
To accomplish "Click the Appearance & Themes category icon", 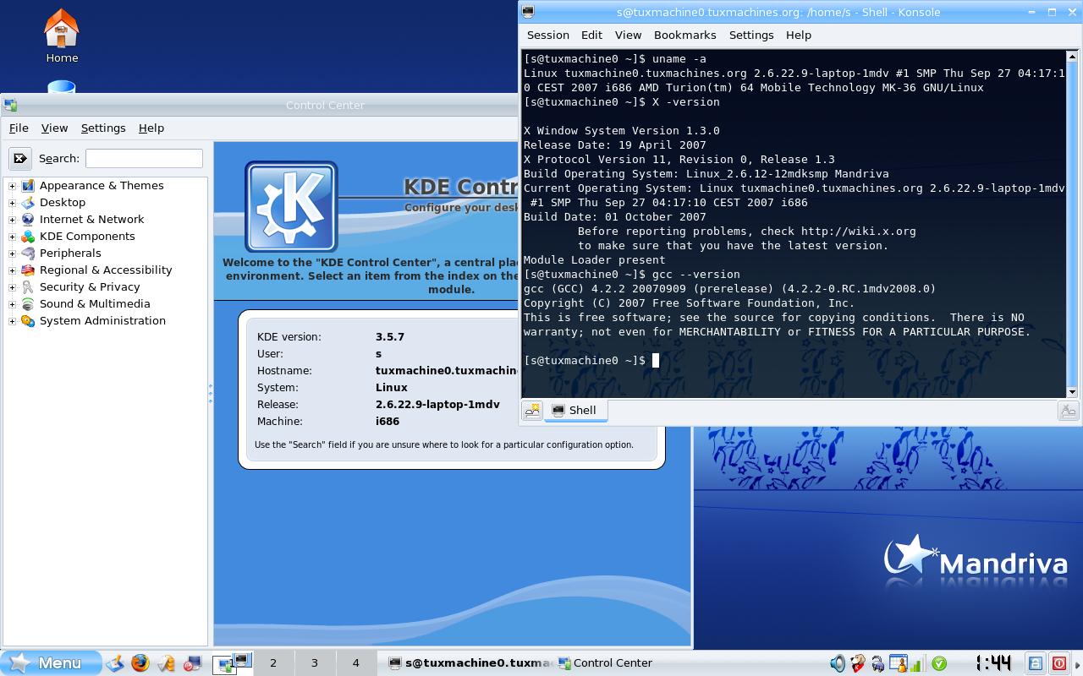I will tap(28, 185).
